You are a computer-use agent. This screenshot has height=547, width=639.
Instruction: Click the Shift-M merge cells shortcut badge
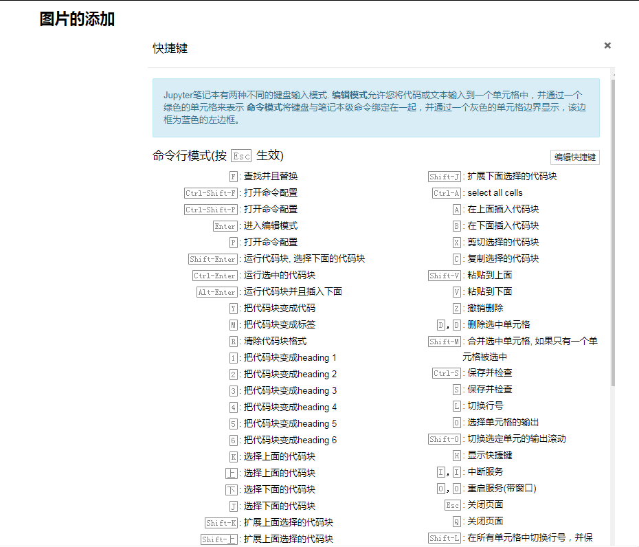click(x=445, y=341)
